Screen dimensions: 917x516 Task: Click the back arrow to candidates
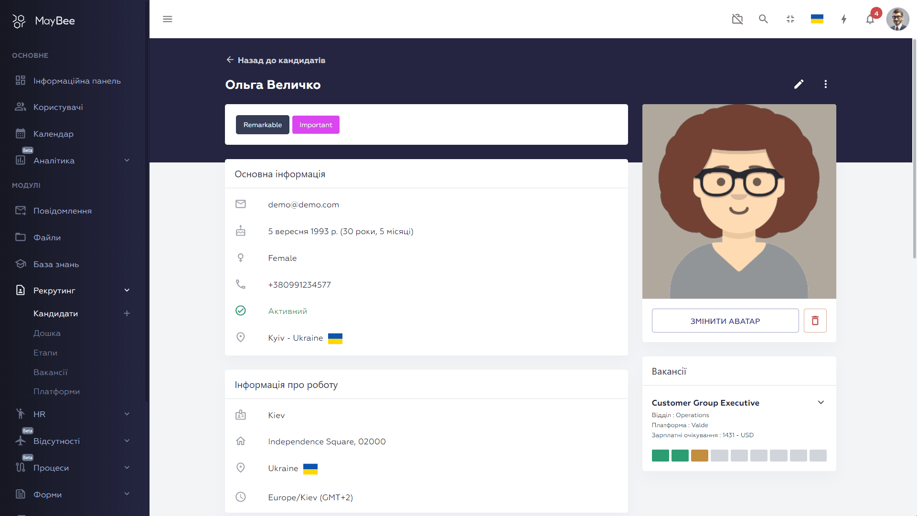coord(230,60)
